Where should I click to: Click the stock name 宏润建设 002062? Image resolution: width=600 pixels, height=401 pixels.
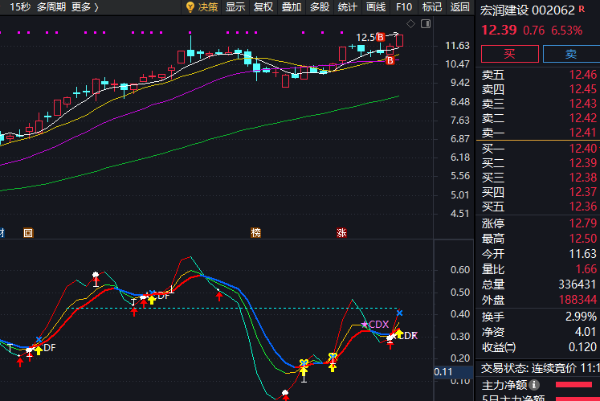pos(527,10)
